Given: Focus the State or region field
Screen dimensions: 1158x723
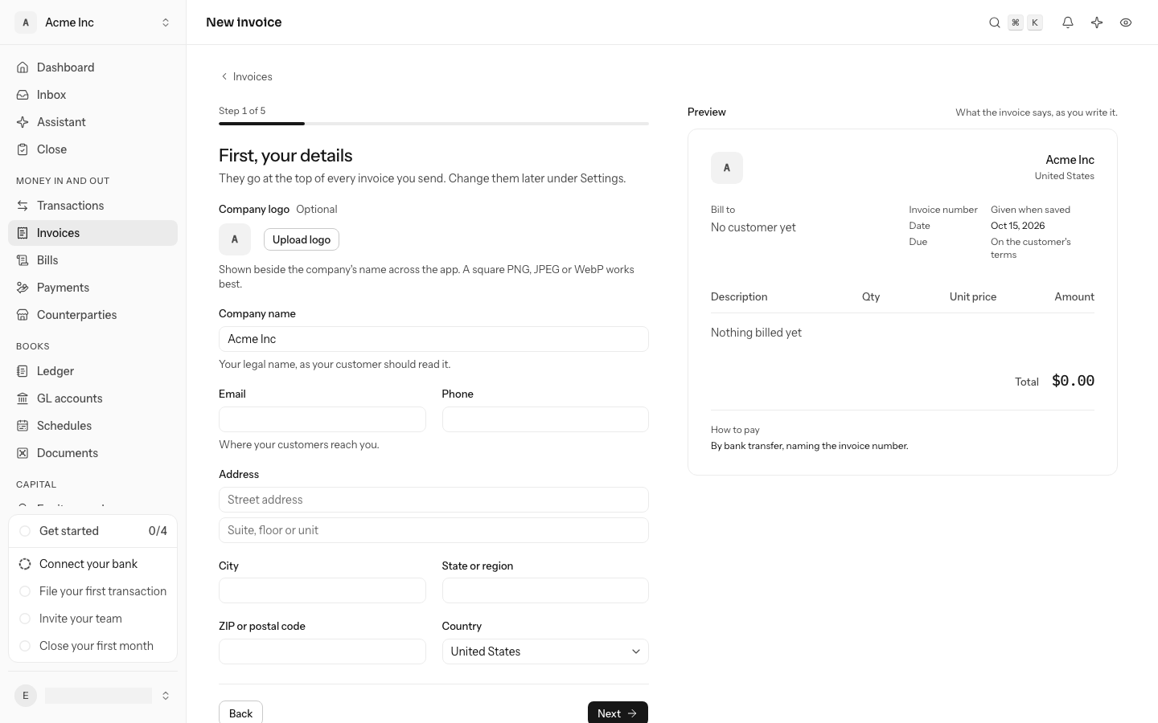Looking at the screenshot, I should [545, 590].
